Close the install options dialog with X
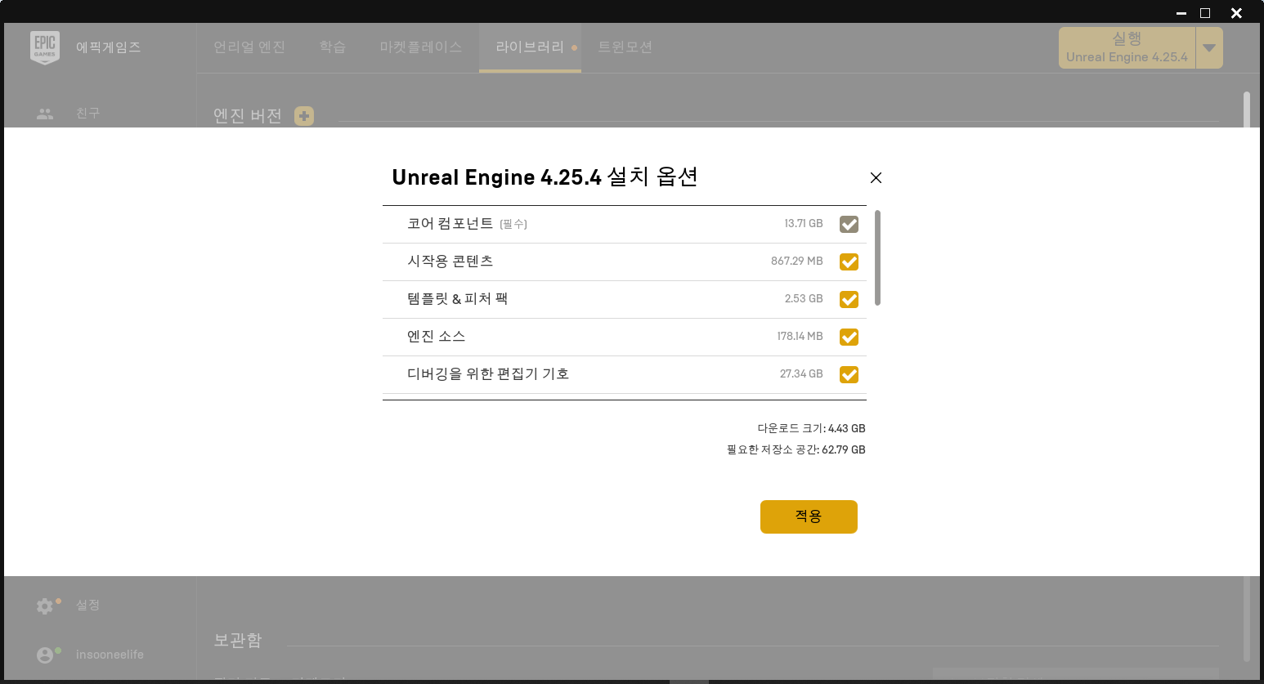The height and width of the screenshot is (684, 1264). pos(876,177)
